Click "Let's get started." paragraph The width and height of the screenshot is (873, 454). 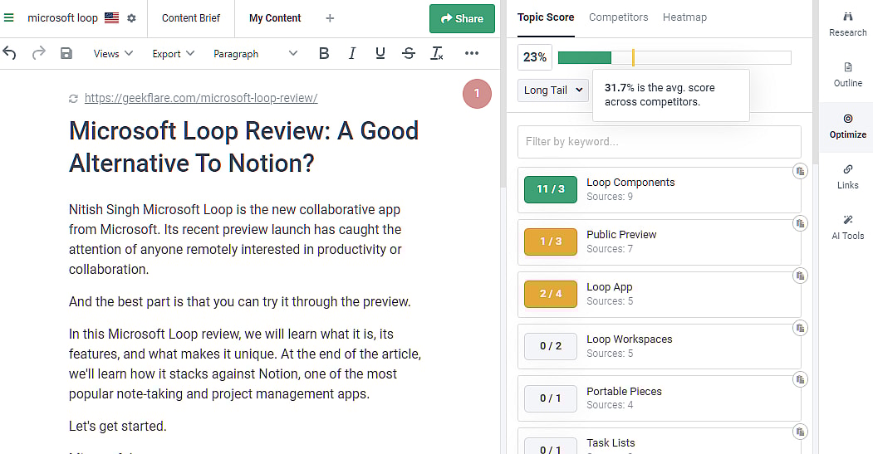pyautogui.click(x=117, y=426)
